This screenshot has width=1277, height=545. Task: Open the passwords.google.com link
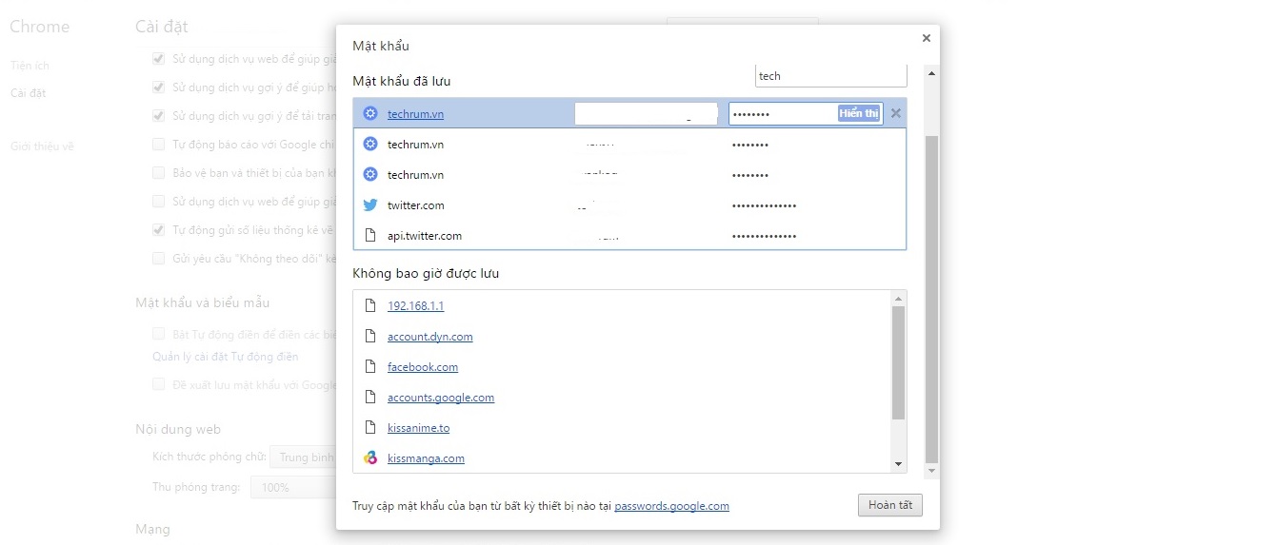click(672, 506)
